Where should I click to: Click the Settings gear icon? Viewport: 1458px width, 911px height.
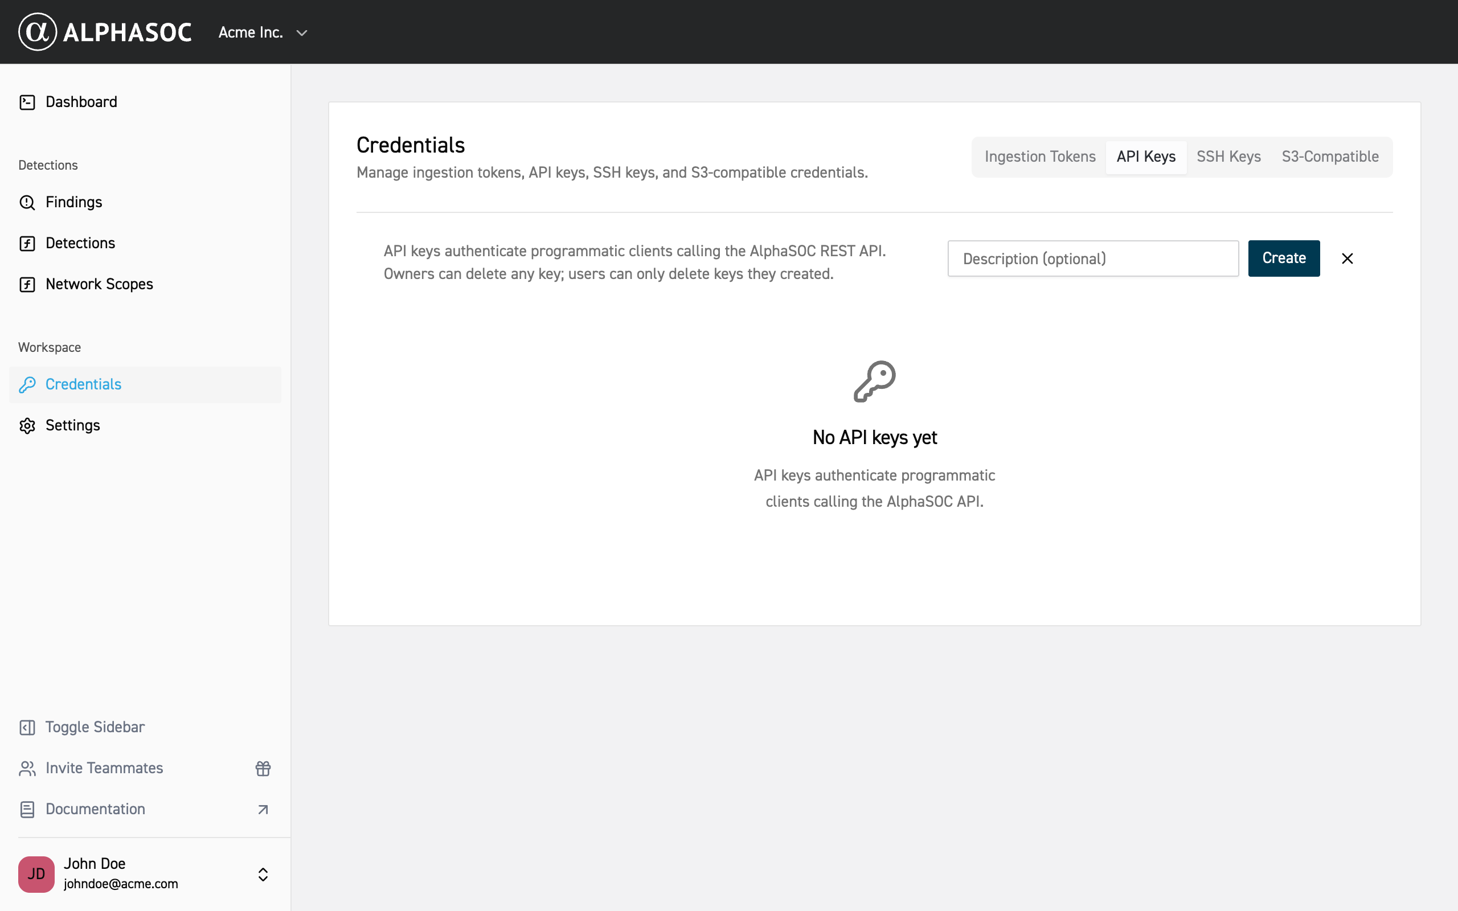tap(27, 426)
